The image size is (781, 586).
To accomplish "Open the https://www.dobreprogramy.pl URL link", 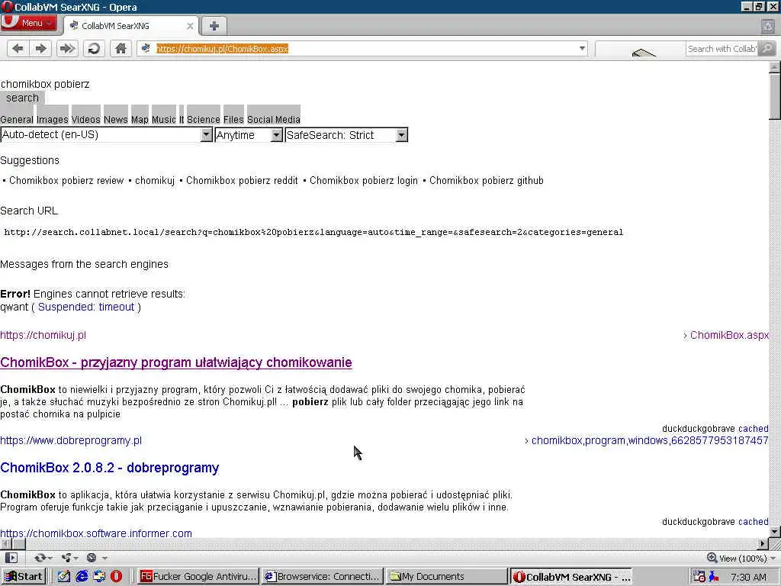I will pos(71,440).
